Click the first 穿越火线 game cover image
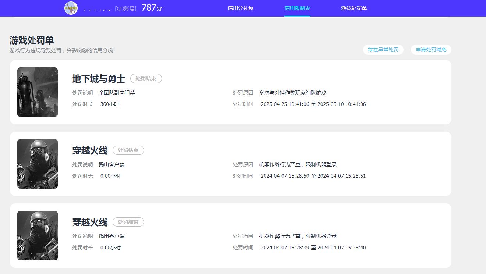 (37, 163)
